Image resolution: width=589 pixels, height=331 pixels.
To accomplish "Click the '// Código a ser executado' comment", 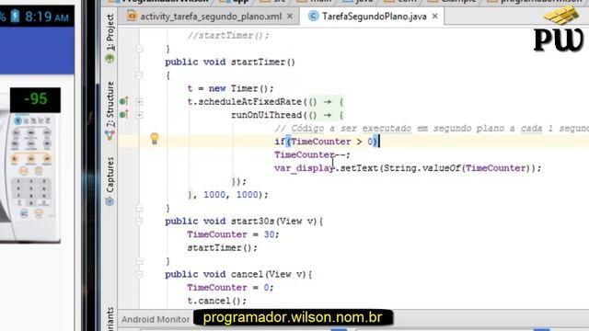I will tap(432, 129).
